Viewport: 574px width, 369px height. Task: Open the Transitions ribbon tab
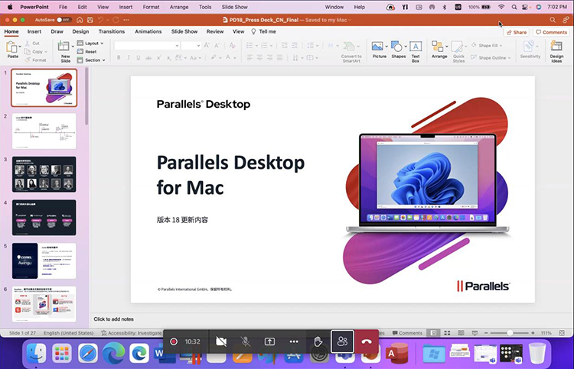[111, 31]
